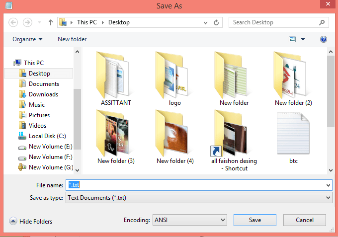338x237 pixels.
Task: Select Desktop in address breadcrumb
Action: click(119, 22)
